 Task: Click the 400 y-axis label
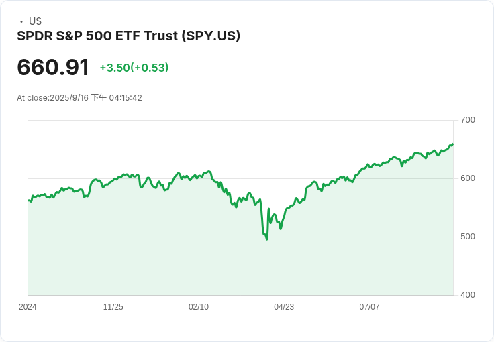tap(468, 295)
